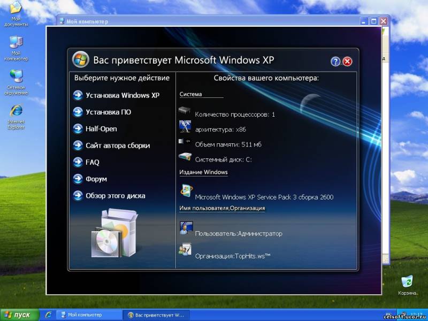
Task: Click the processor chip icon
Action: tap(185, 111)
